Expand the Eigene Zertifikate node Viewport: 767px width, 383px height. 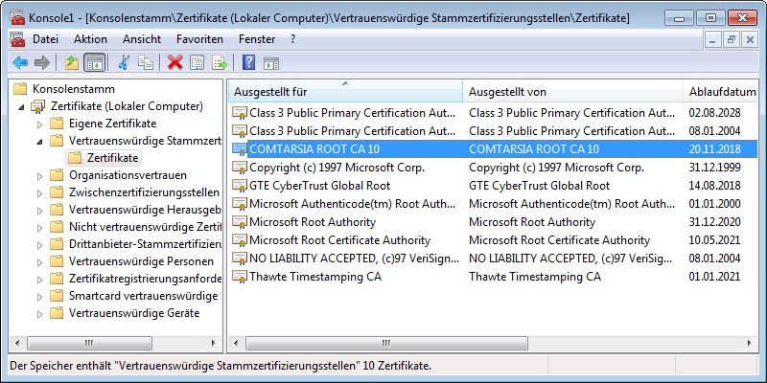coord(40,124)
